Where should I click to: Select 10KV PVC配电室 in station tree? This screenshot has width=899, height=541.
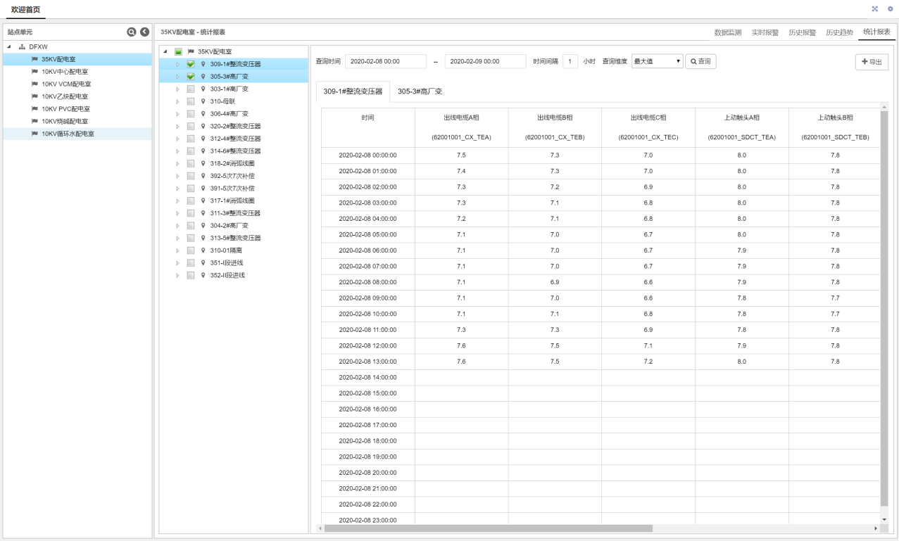click(x=65, y=109)
